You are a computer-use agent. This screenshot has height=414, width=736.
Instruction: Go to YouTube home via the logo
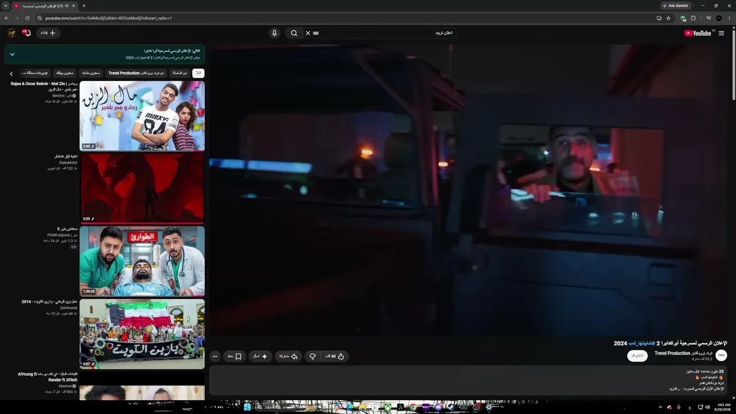(697, 33)
